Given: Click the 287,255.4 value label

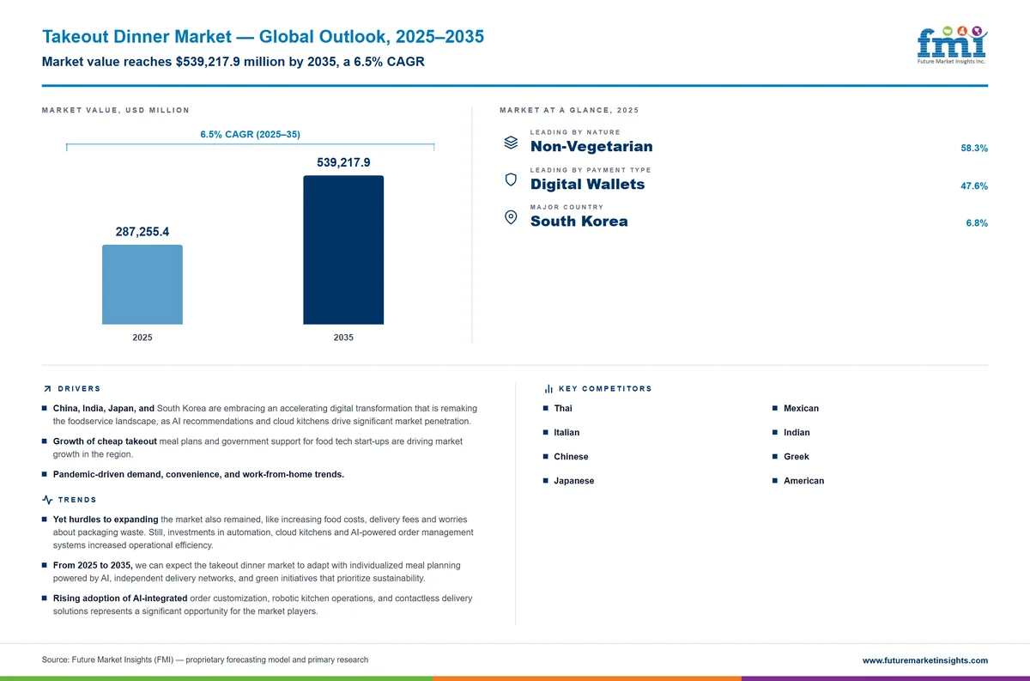Looking at the screenshot, I should pos(142,232).
